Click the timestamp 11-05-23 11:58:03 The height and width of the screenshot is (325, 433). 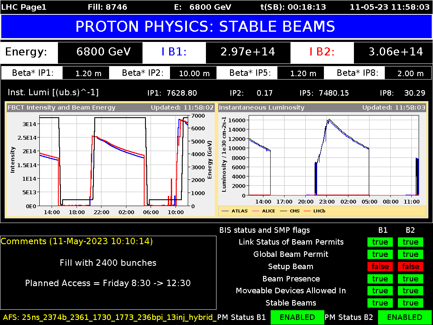(x=389, y=7)
